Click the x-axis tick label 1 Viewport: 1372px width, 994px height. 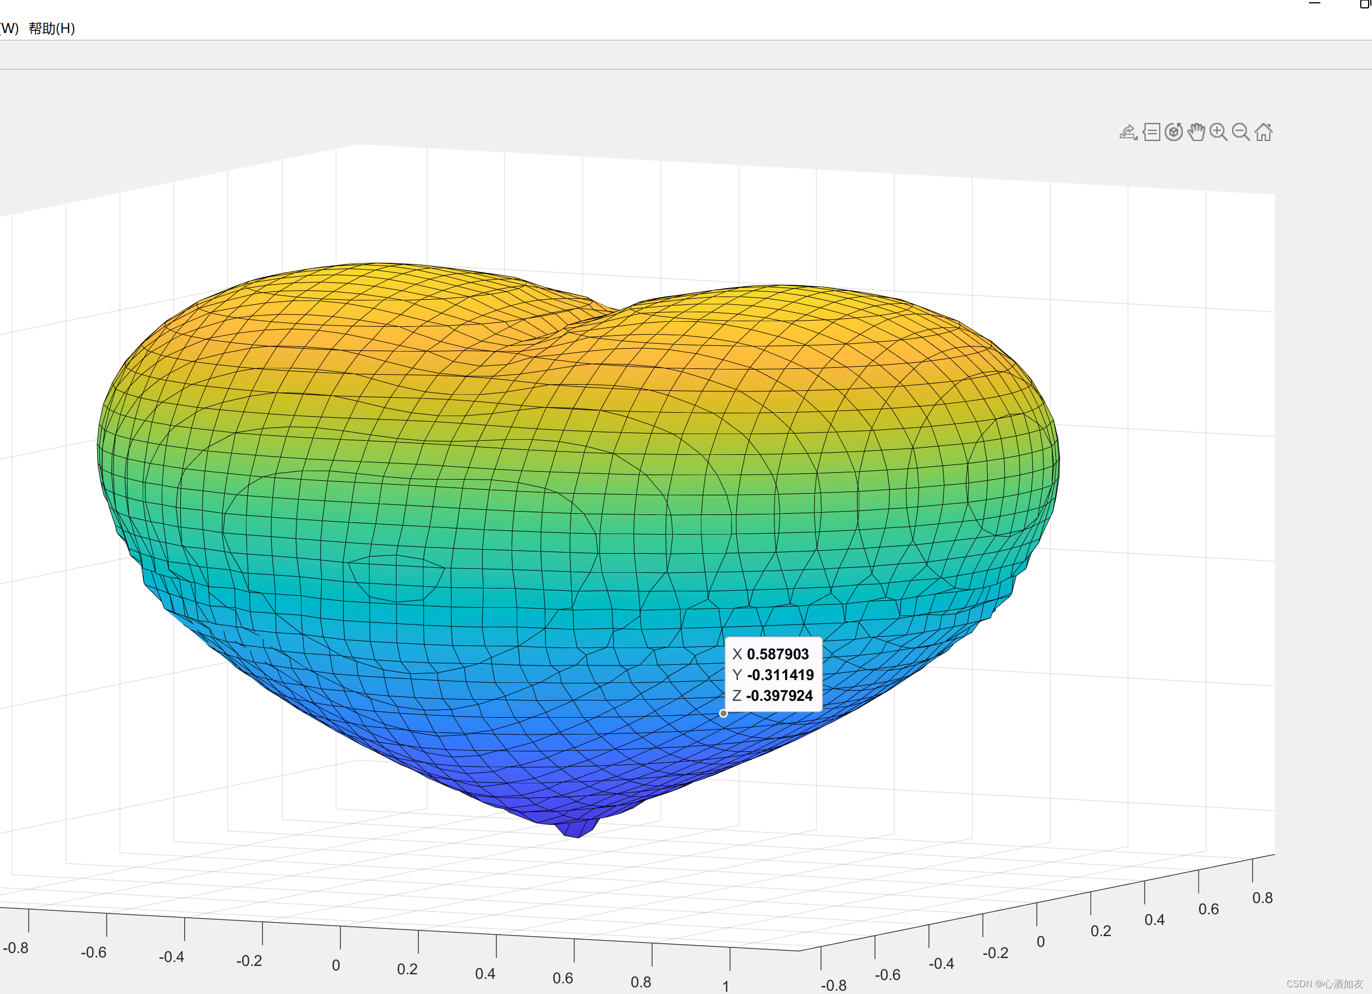[726, 986]
